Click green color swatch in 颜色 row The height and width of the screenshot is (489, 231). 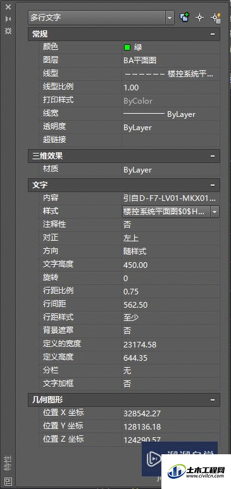click(x=127, y=47)
